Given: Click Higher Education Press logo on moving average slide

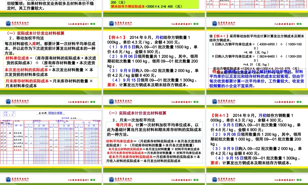Looking at the screenshot, I should click(8, 23).
